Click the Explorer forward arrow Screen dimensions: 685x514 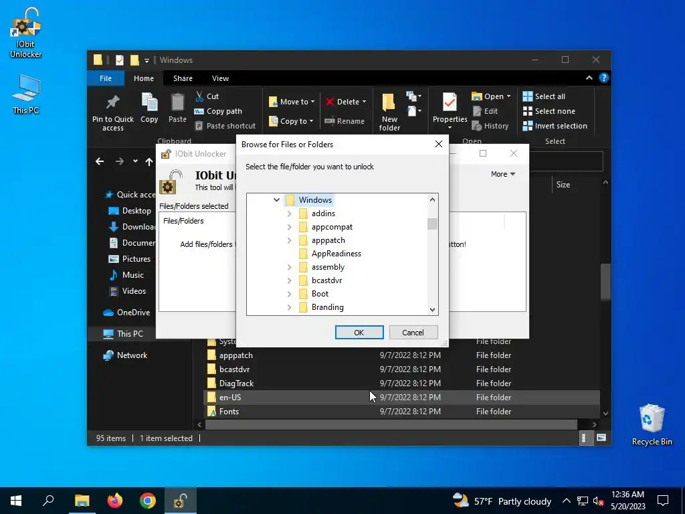(x=119, y=161)
